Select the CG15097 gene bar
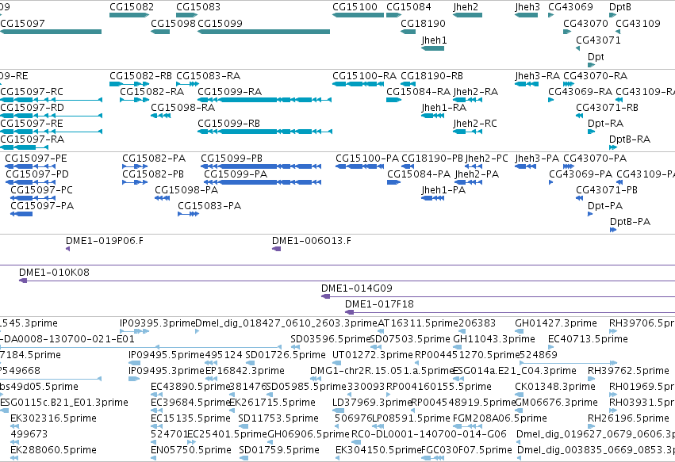Image resolution: width=675 pixels, height=462 pixels. coord(51,32)
